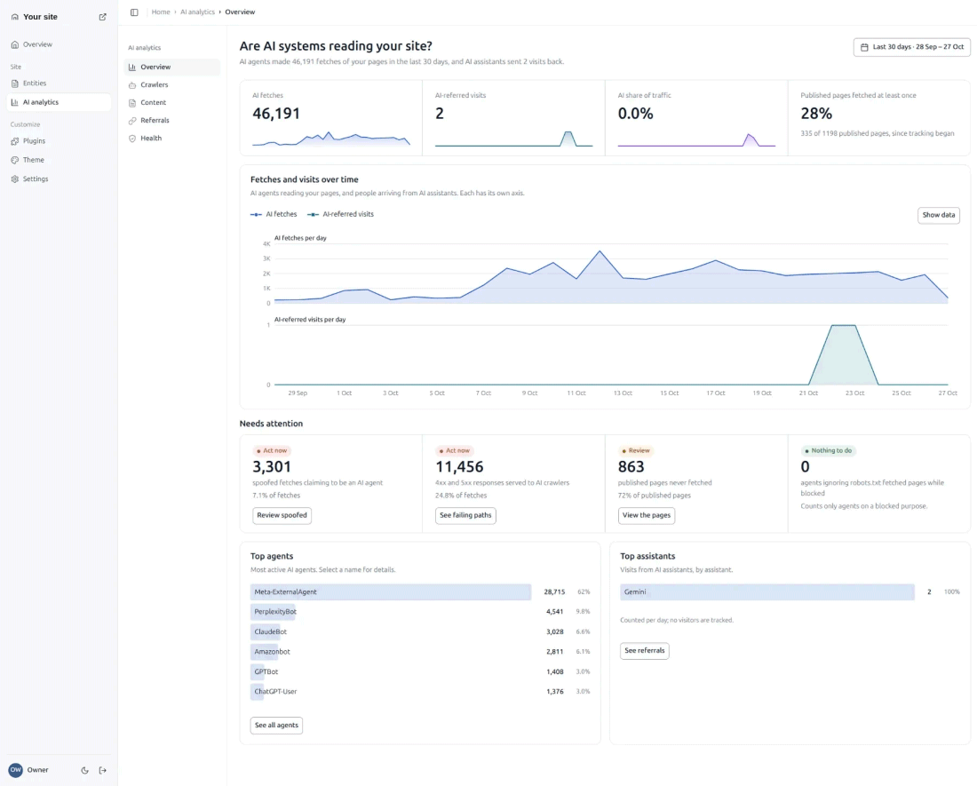Click AI share of traffic 0.0% value
This screenshot has height=786, width=977.
pyautogui.click(x=635, y=114)
